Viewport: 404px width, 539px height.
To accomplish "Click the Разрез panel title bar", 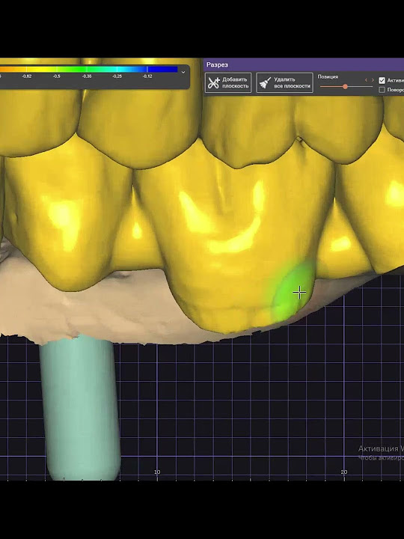I will click(x=304, y=64).
